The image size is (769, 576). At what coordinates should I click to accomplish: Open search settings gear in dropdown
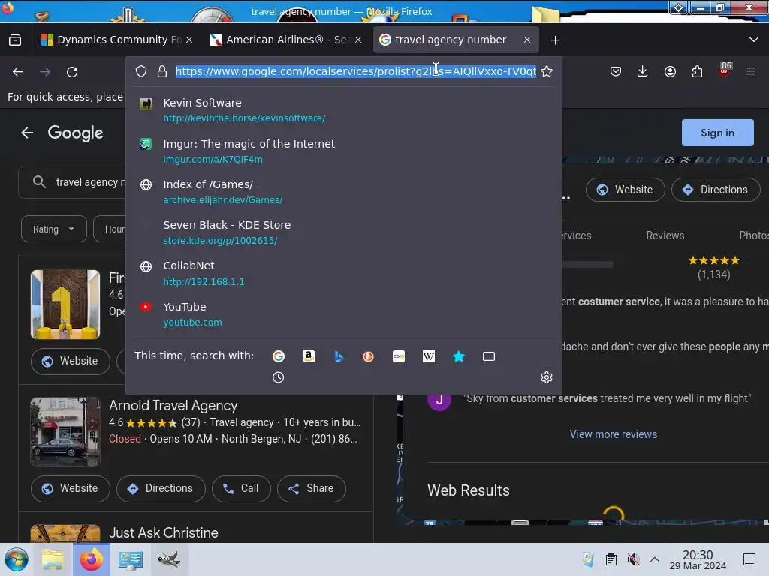pyautogui.click(x=547, y=377)
